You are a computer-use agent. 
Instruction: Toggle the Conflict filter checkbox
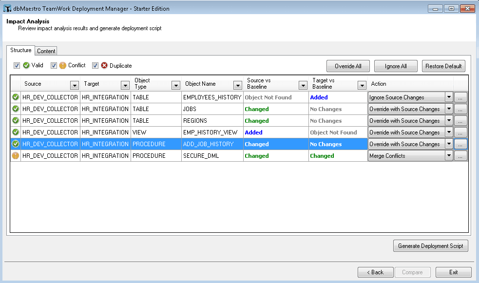pos(54,65)
